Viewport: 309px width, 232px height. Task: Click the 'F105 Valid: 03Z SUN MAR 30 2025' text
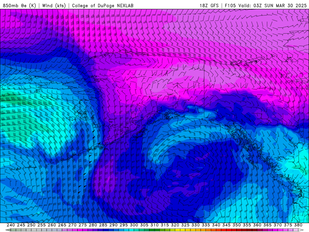[266, 5]
